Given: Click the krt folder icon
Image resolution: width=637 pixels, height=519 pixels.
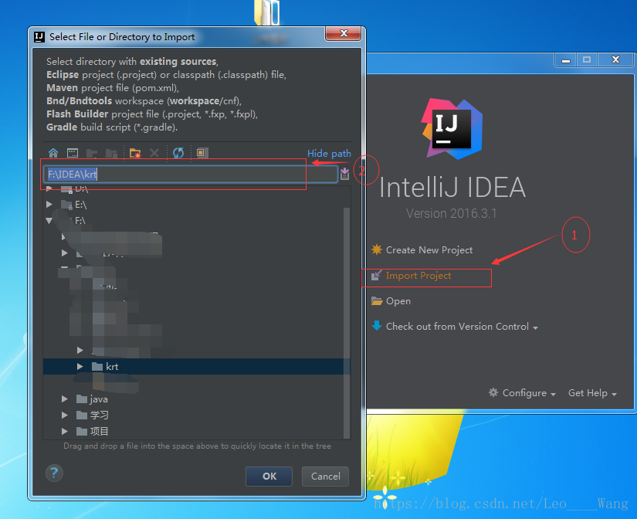Looking at the screenshot, I should click(97, 367).
